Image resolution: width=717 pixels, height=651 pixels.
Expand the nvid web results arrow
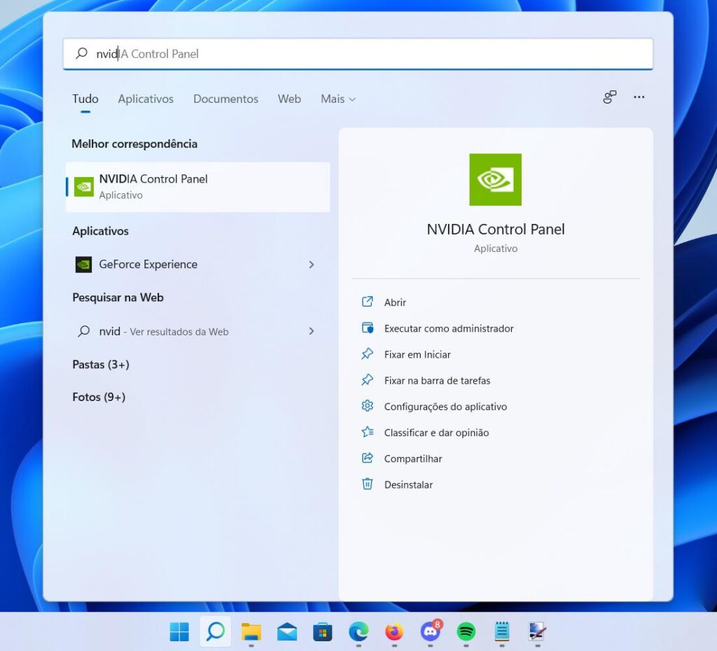(x=312, y=331)
